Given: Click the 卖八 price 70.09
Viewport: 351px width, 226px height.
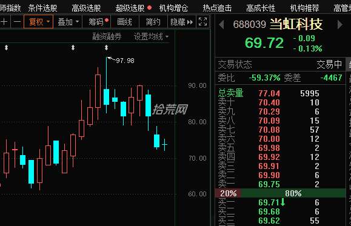Looking at the screenshot, I should 269,121.
